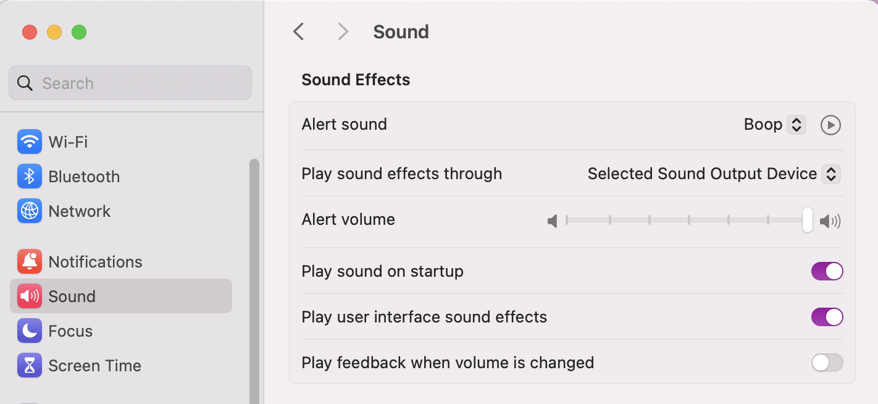The height and width of the screenshot is (404, 878).
Task: Open Network settings
Action: pos(79,211)
